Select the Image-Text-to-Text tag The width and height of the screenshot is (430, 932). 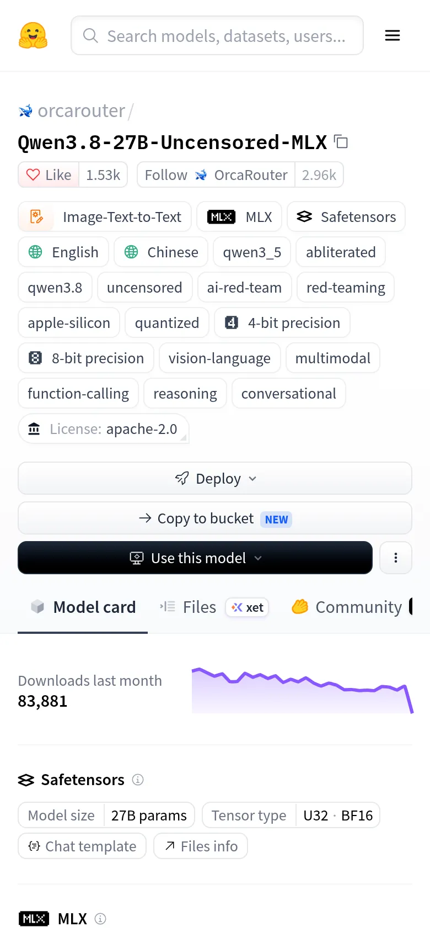(x=105, y=217)
